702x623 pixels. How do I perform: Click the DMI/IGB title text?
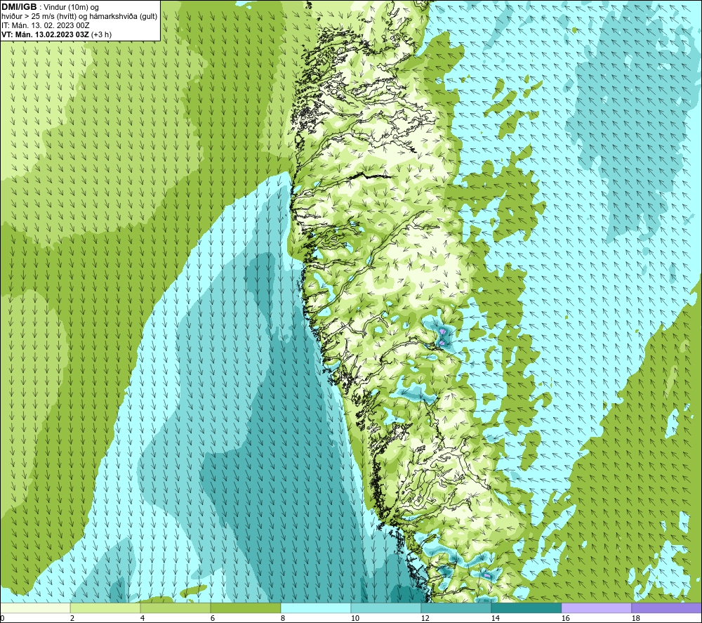point(19,7)
